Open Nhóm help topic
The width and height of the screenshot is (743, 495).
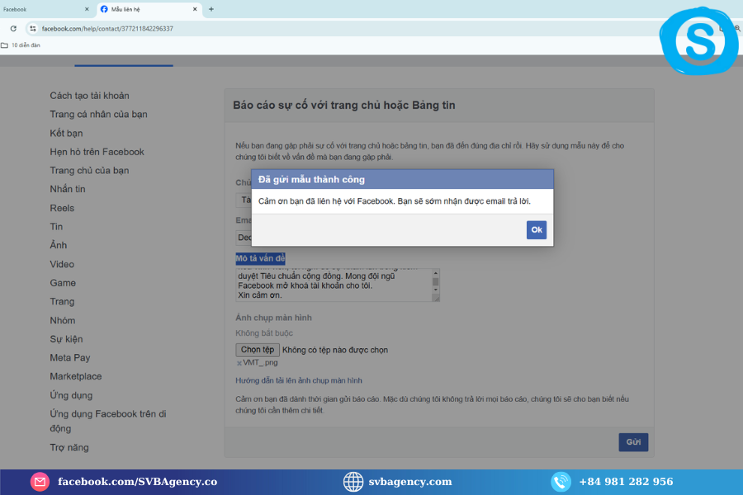(x=63, y=320)
